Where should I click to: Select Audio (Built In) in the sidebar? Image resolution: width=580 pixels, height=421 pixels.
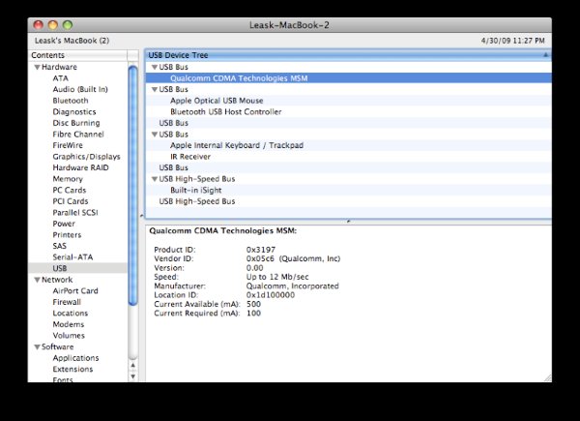point(80,90)
